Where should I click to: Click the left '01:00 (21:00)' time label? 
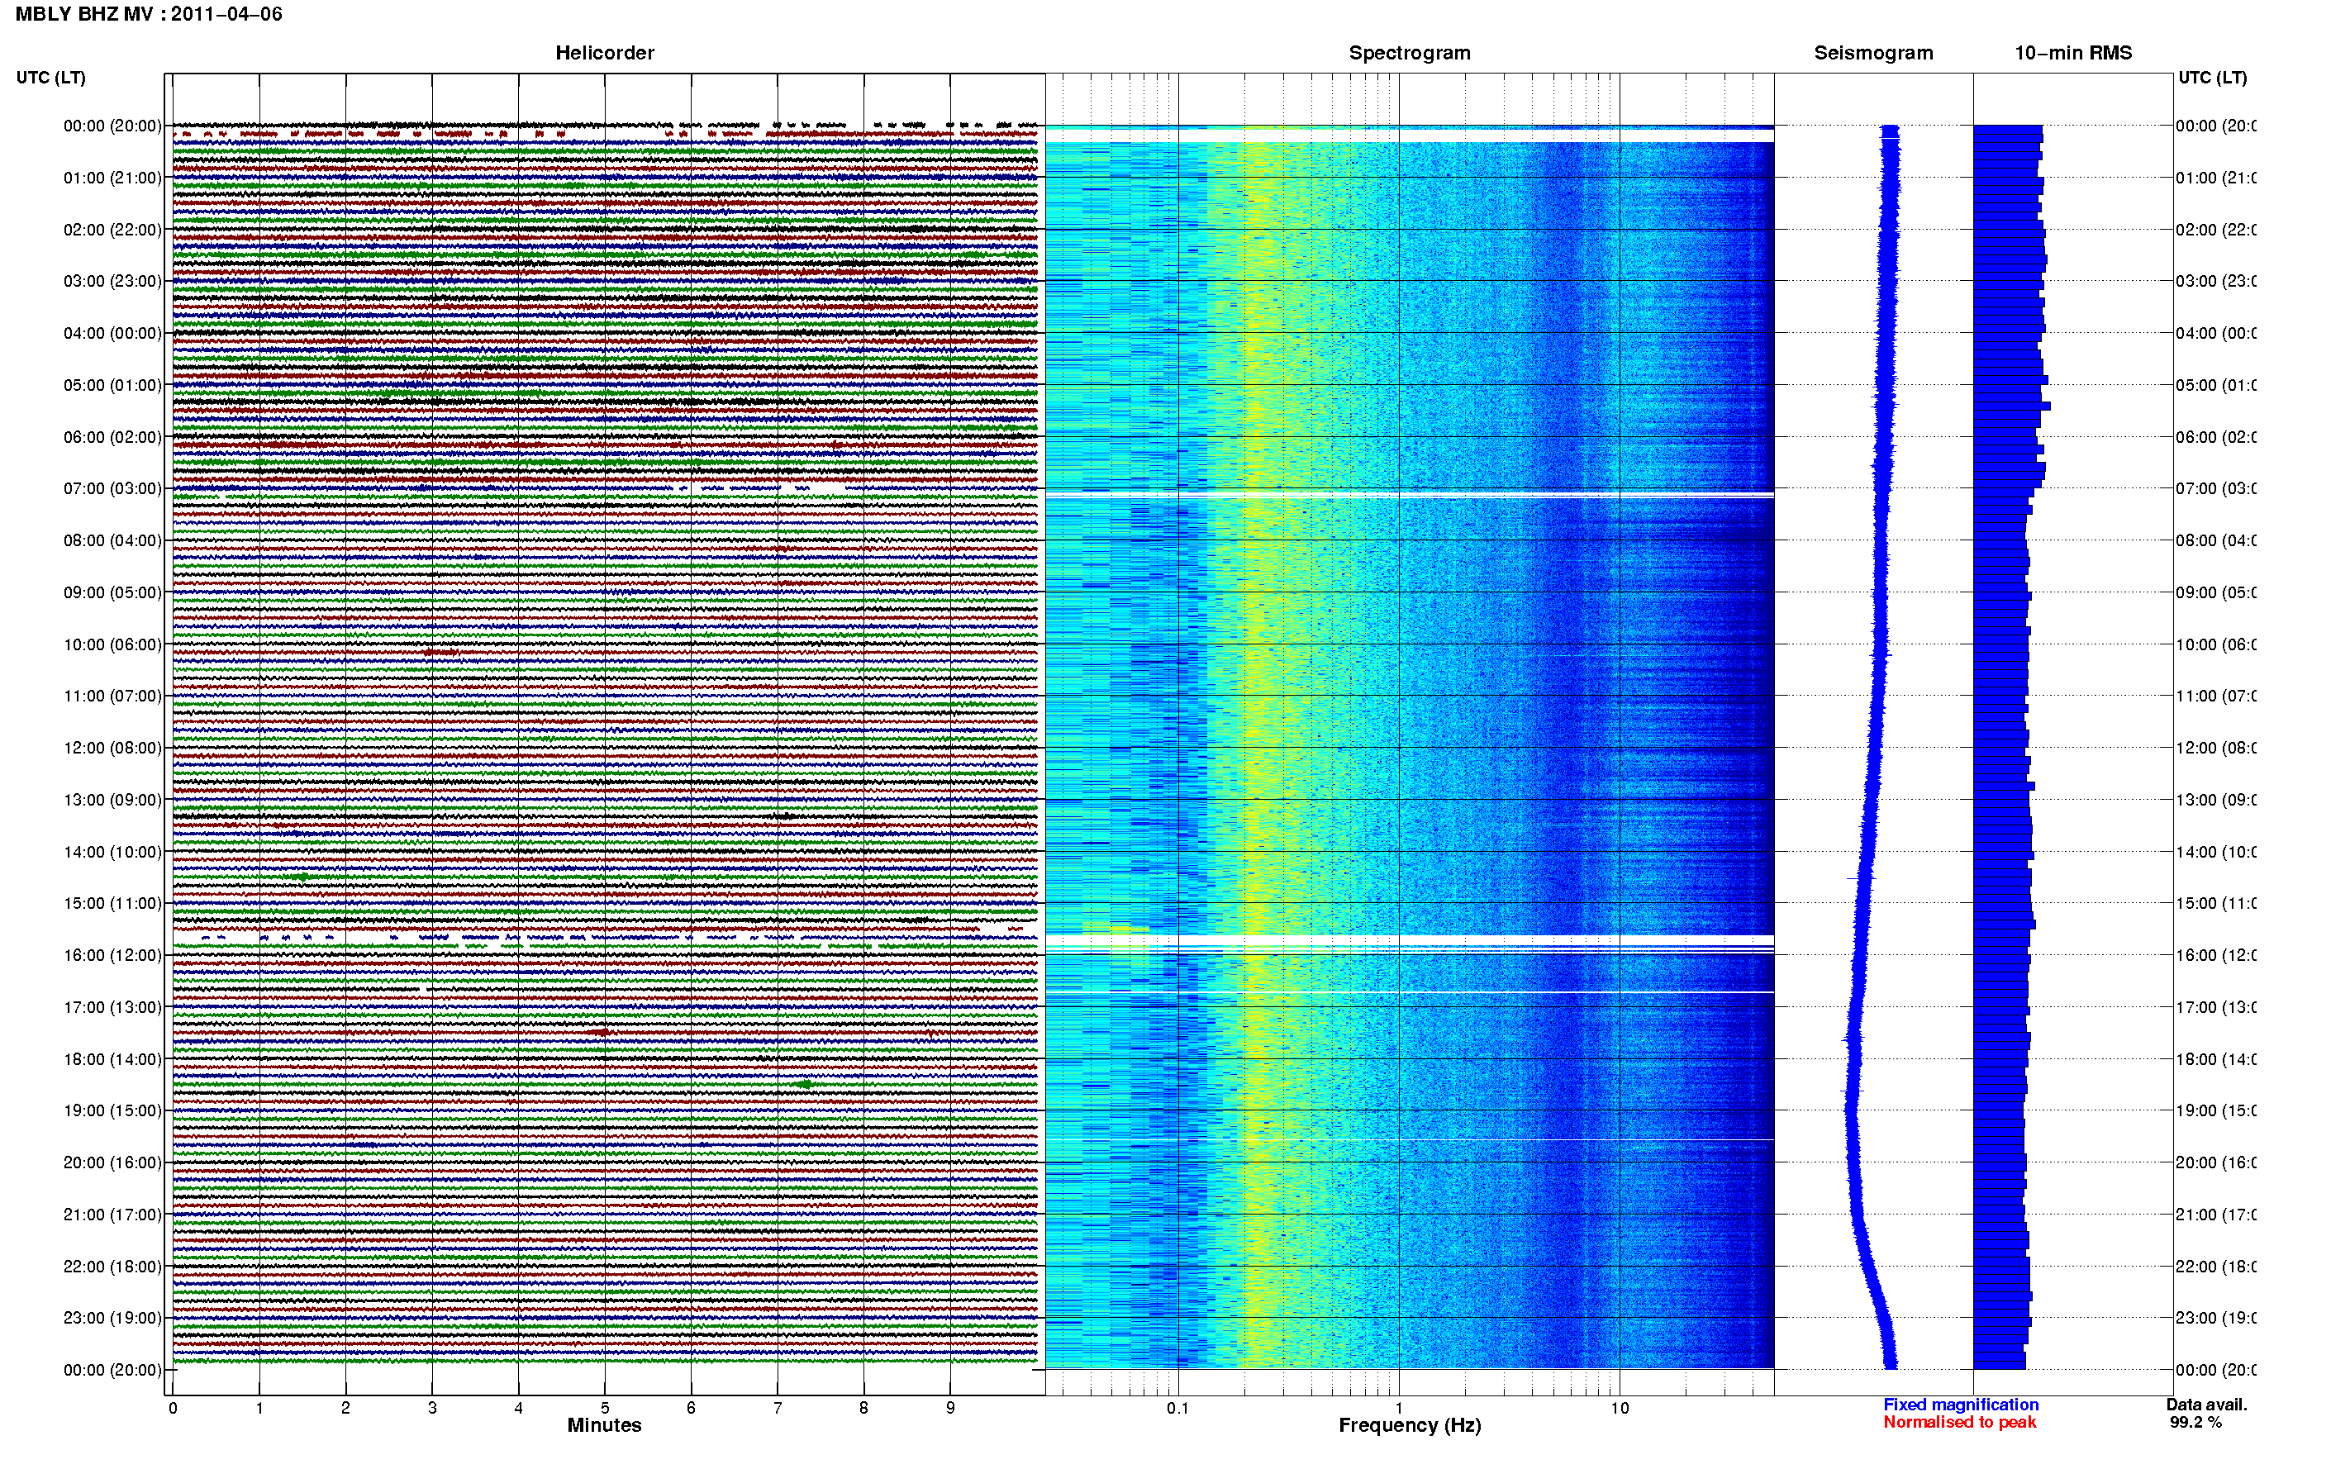tap(112, 178)
